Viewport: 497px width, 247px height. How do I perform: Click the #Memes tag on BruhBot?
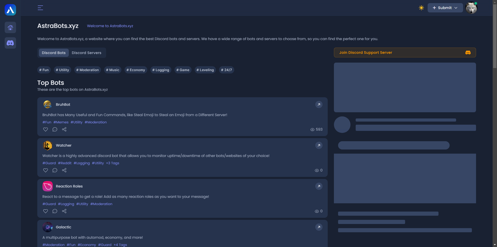coord(61,122)
